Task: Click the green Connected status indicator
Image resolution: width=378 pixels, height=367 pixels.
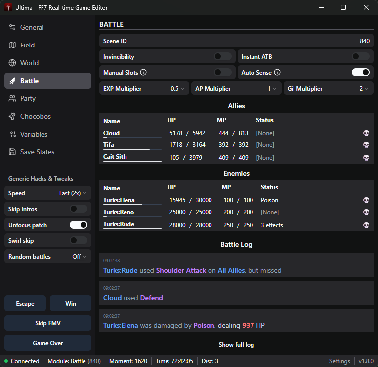Action: 6,361
